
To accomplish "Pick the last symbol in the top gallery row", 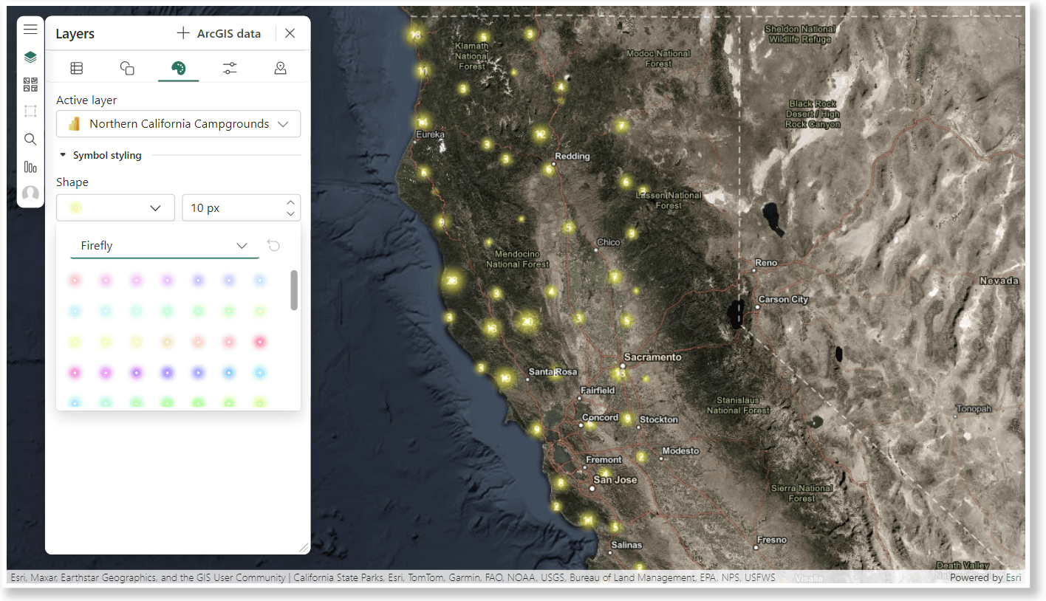I will tap(259, 281).
